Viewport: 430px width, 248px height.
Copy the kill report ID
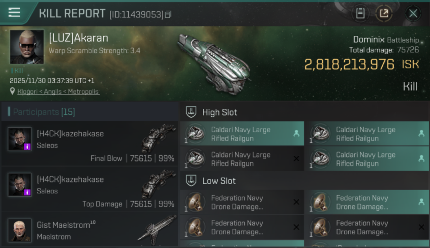point(168,15)
